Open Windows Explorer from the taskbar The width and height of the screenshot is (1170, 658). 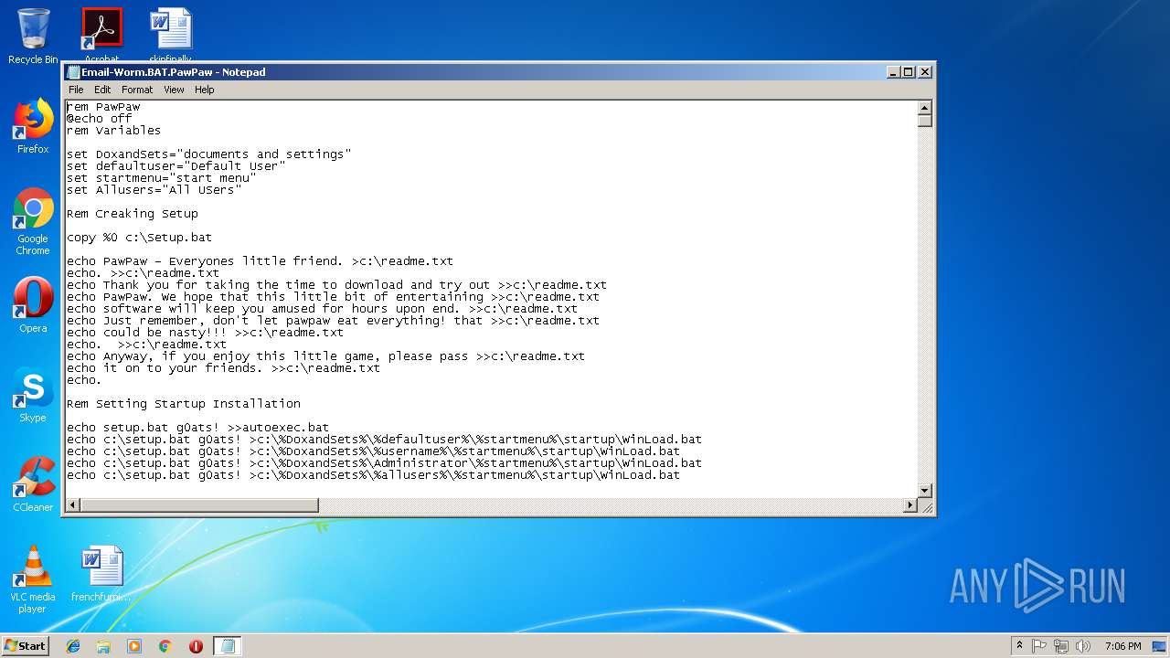coord(103,646)
